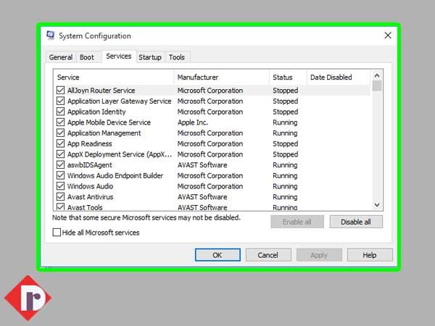The height and width of the screenshot is (326, 435).
Task: Sort by the Status column header
Action: click(x=288, y=78)
